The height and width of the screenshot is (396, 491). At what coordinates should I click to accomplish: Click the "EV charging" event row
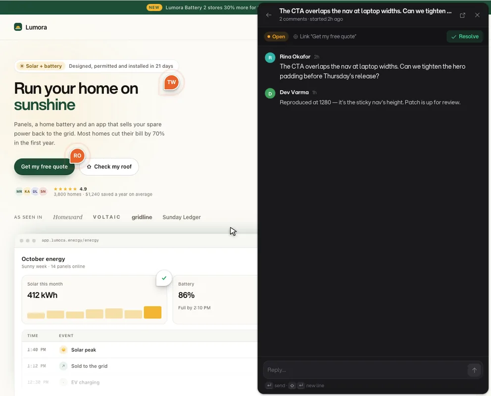pyautogui.click(x=140, y=382)
